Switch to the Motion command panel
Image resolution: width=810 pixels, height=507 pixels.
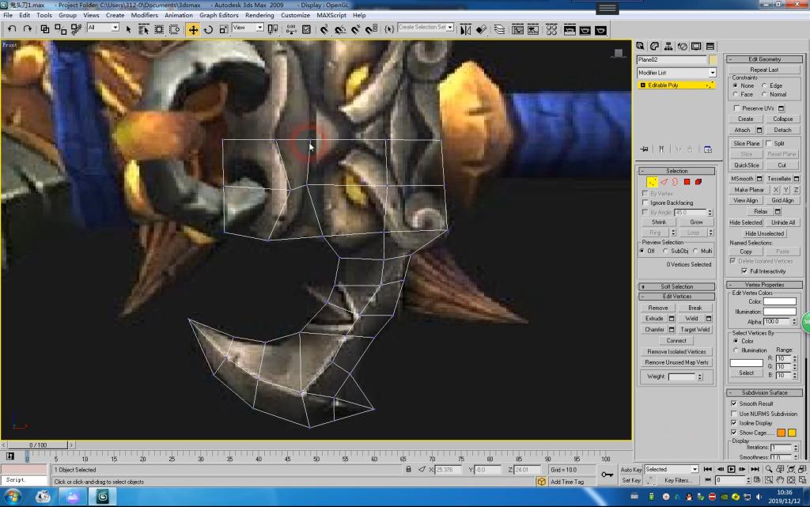coord(683,47)
